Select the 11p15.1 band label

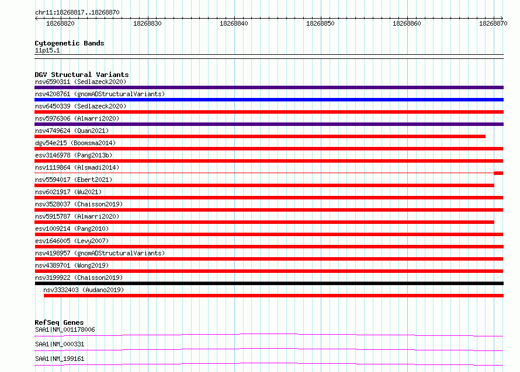47,50
